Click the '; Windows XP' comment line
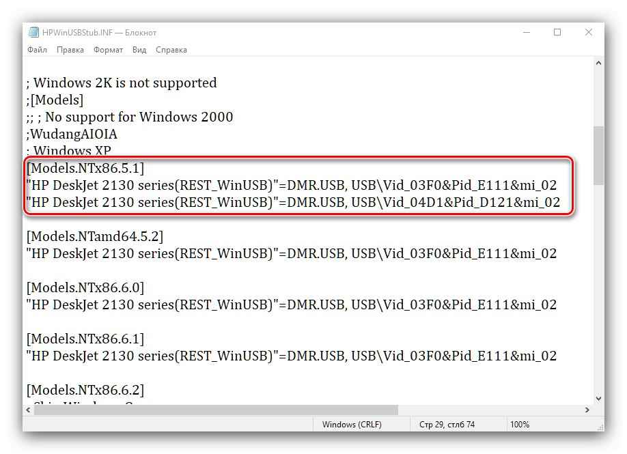This screenshot has width=627, height=454. (x=69, y=151)
